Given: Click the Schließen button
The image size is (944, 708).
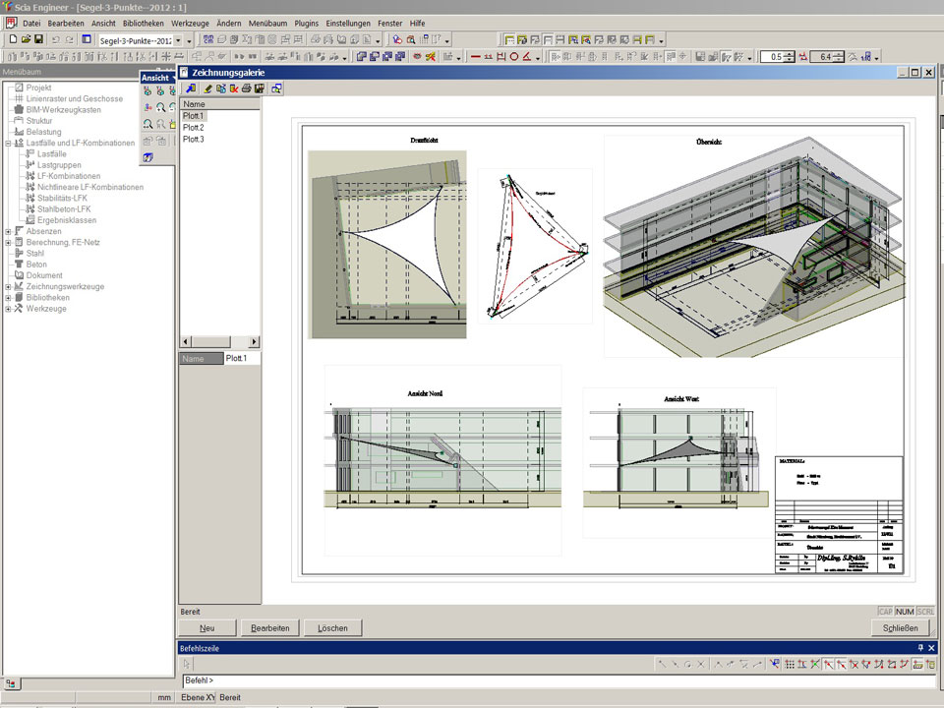Looking at the screenshot, I should 900,628.
